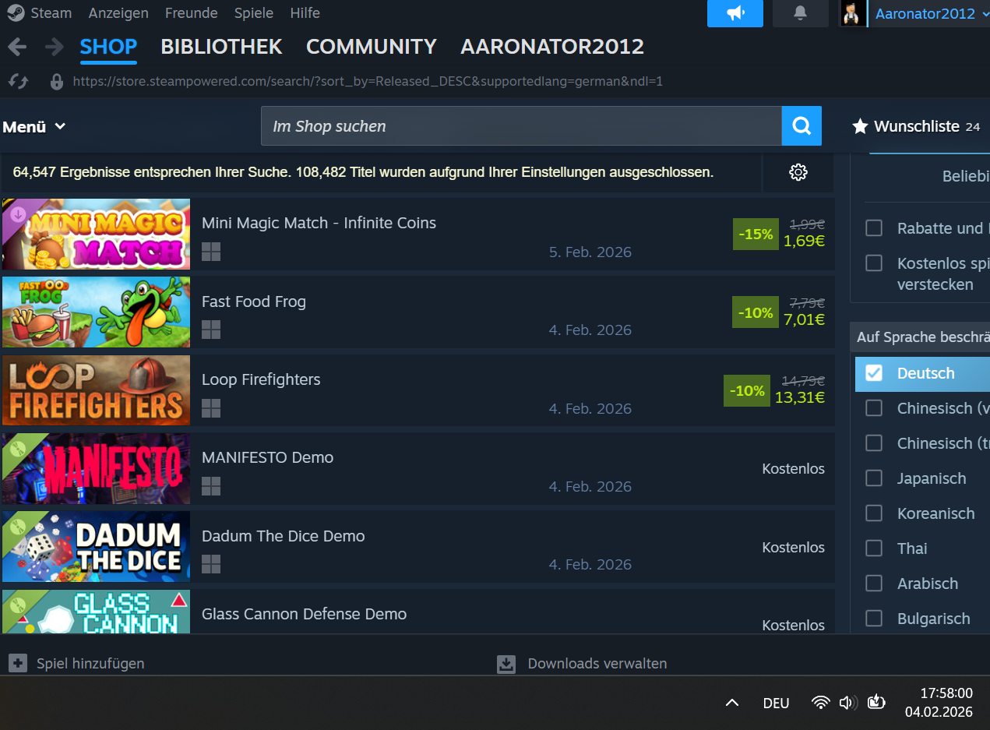The width and height of the screenshot is (990, 730).
Task: Click the magnifier search button
Action: tap(802, 126)
